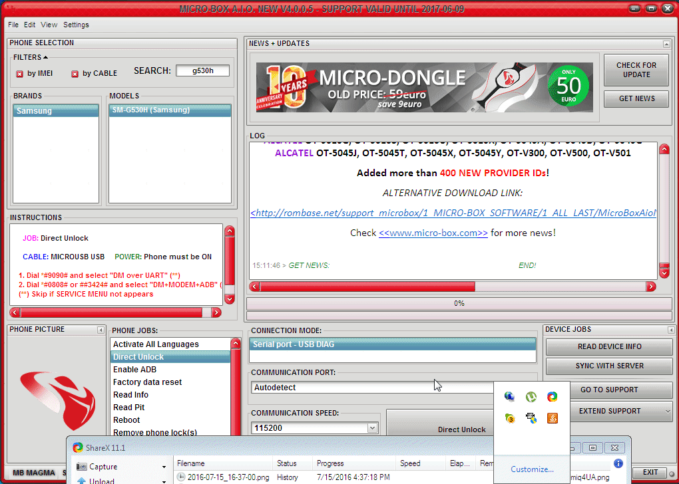Click the log horizontal scroll right arrow
The height and width of the screenshot is (484, 679).
[651, 287]
